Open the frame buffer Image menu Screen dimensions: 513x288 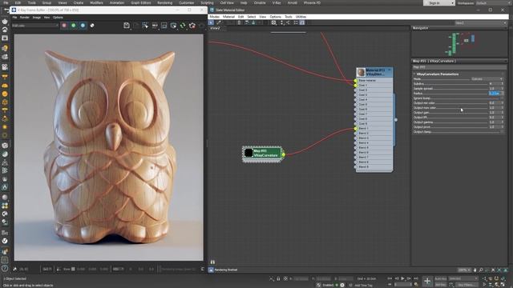coord(37,18)
